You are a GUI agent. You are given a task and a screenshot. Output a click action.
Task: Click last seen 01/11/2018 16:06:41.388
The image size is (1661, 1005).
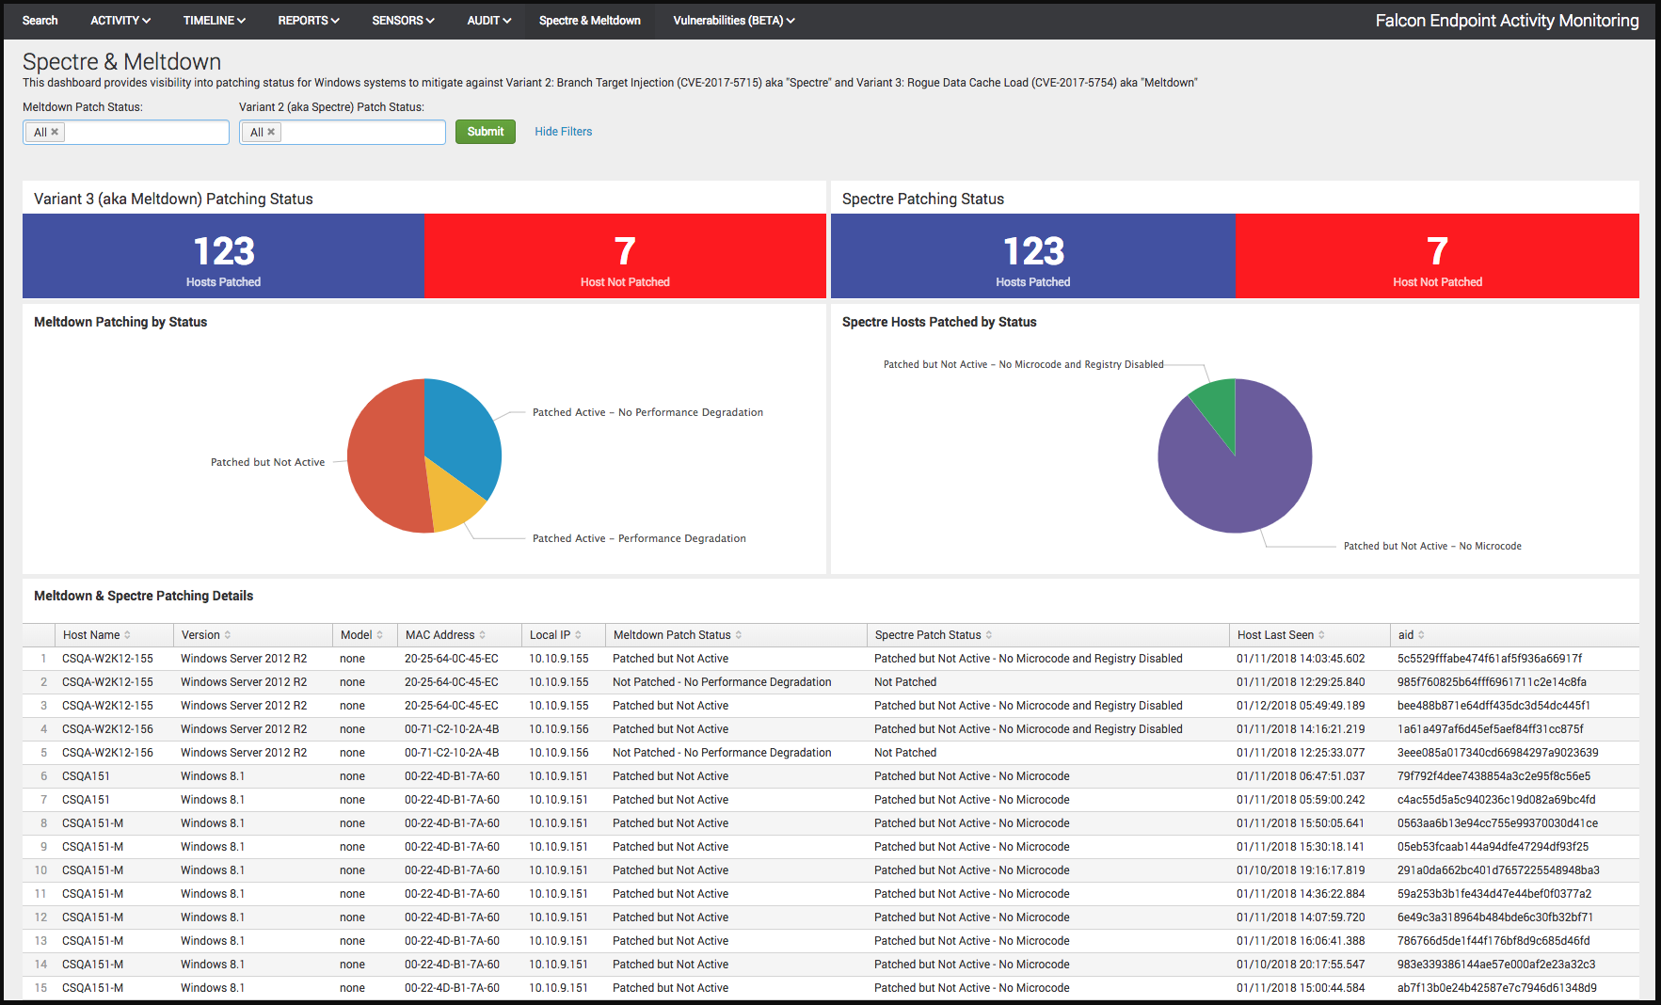coord(1301,941)
